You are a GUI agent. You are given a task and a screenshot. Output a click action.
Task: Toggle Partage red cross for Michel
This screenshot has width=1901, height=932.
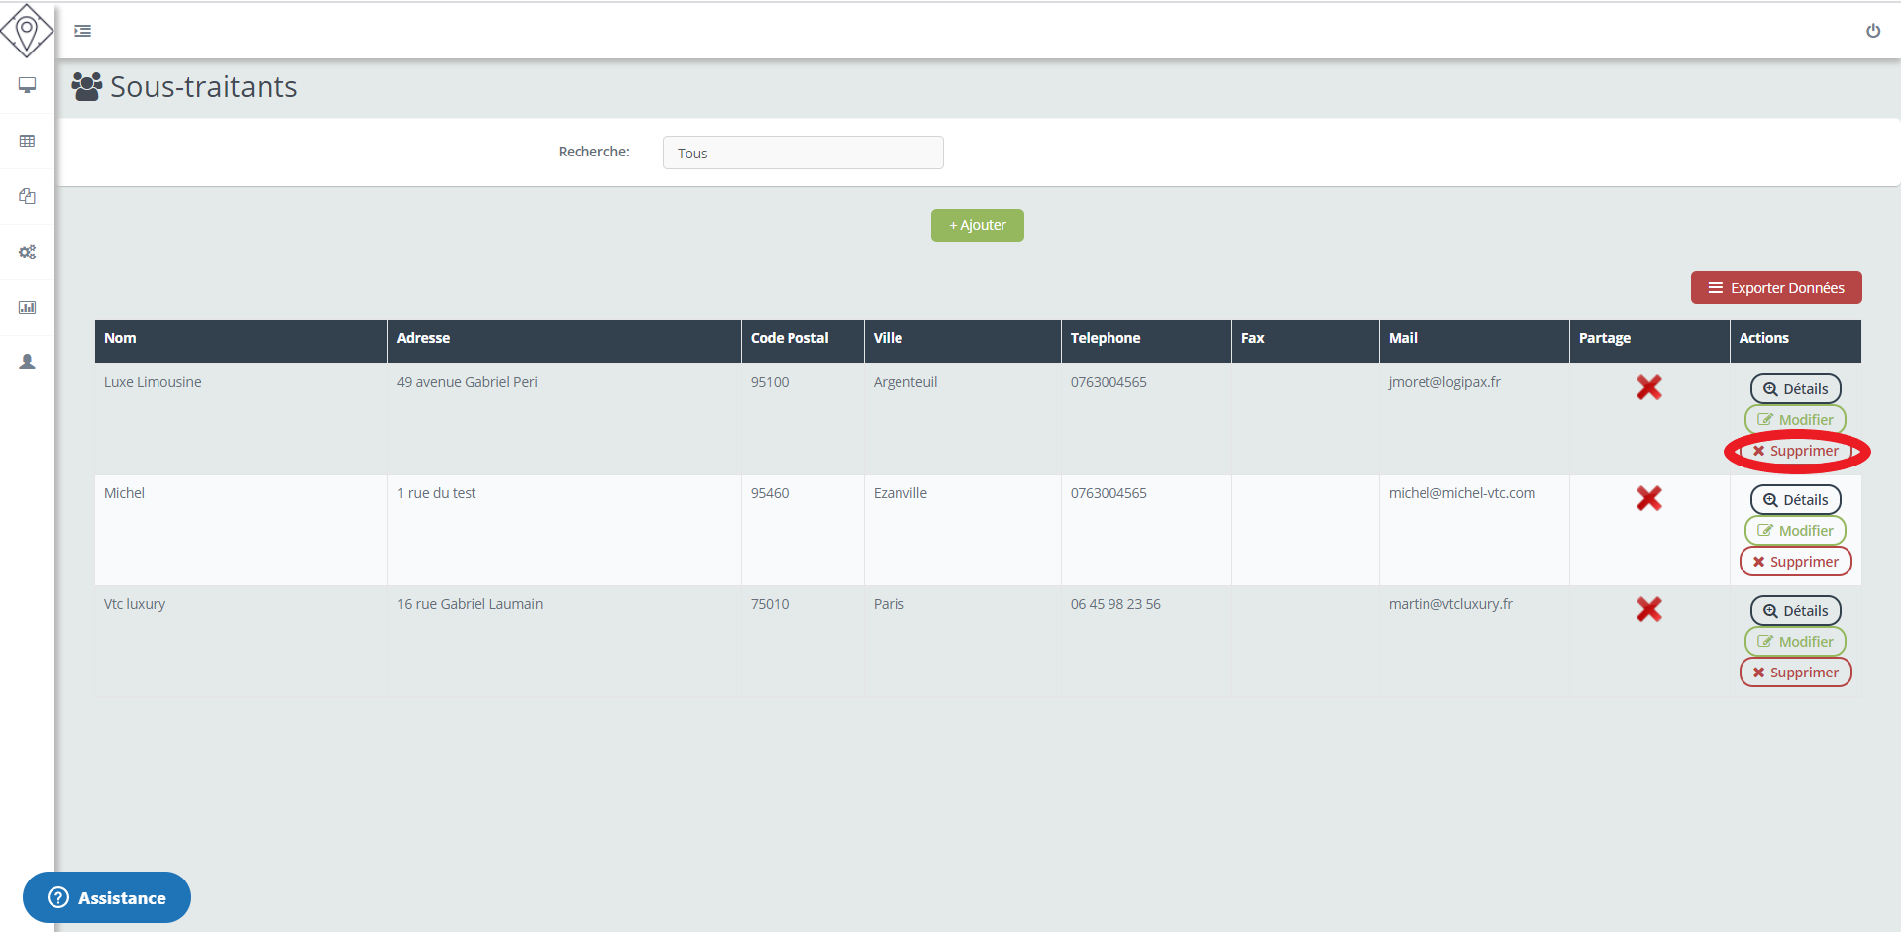click(x=1648, y=498)
